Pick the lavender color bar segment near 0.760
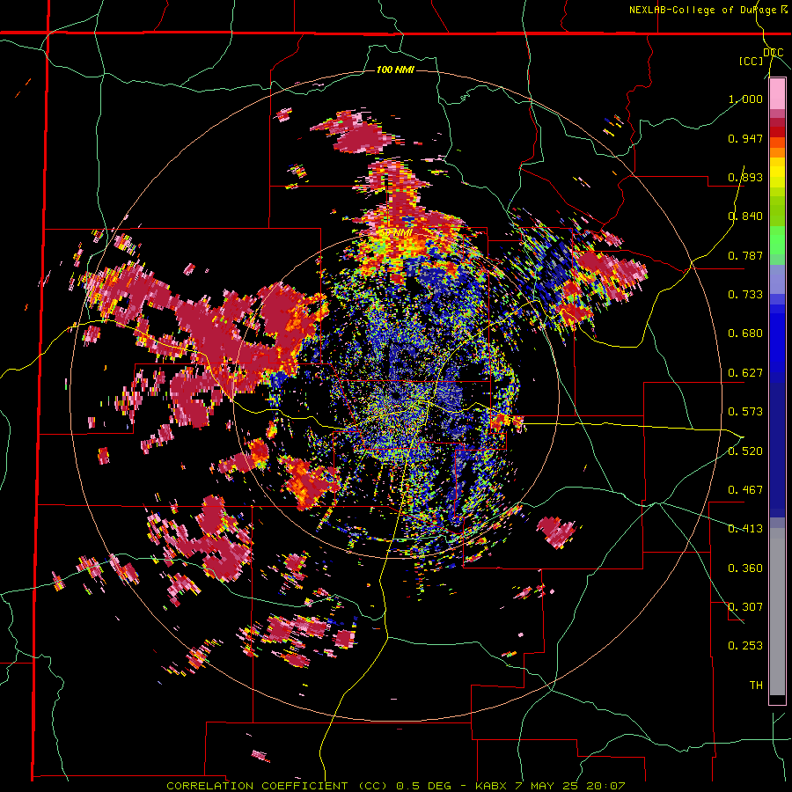792x792 pixels. tap(777, 280)
